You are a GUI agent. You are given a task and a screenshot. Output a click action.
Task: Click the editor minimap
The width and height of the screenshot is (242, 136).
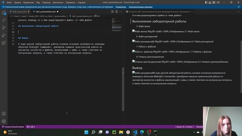(116, 25)
